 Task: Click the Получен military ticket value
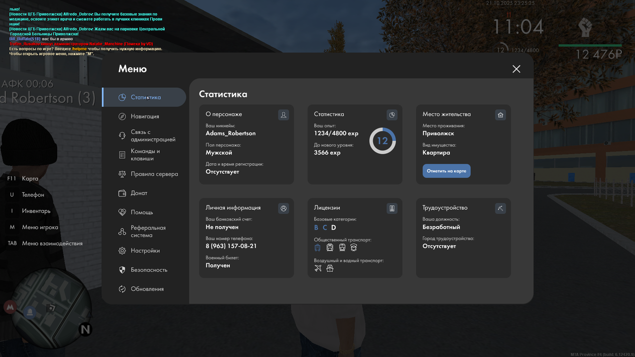[218, 265]
